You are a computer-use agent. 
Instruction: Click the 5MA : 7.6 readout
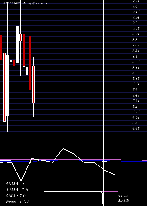click(16, 196)
